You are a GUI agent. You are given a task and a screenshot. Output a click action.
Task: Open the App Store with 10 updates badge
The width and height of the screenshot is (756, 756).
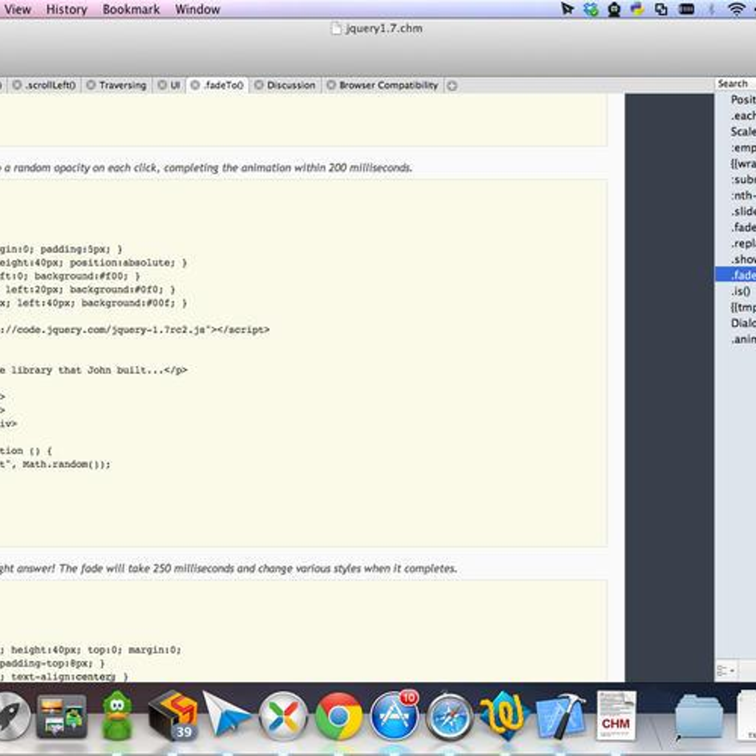(x=395, y=715)
